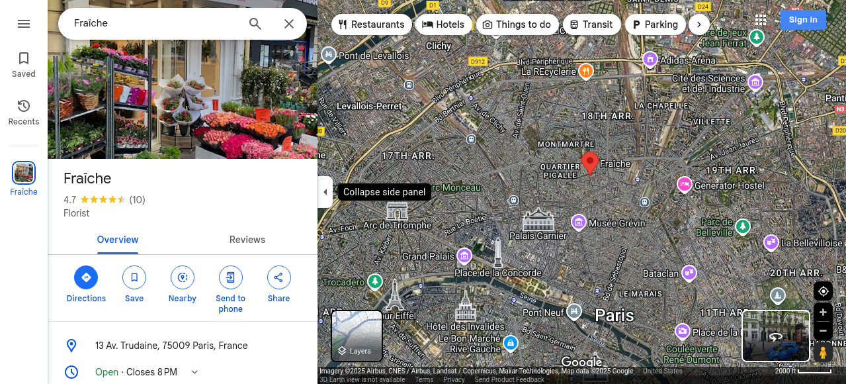Switch to the Reviews tab
This screenshot has height=384, width=846.
point(247,240)
